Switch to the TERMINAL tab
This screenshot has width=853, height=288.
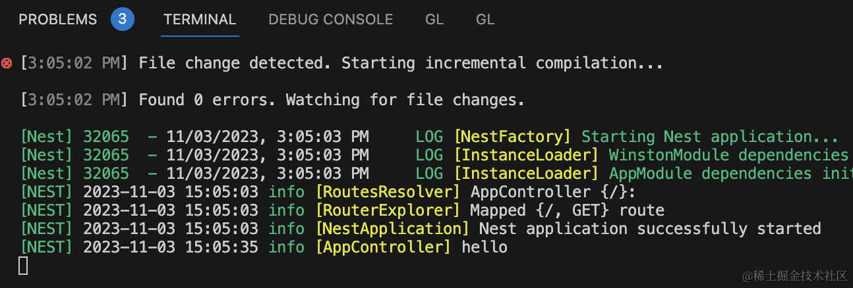[x=200, y=20]
